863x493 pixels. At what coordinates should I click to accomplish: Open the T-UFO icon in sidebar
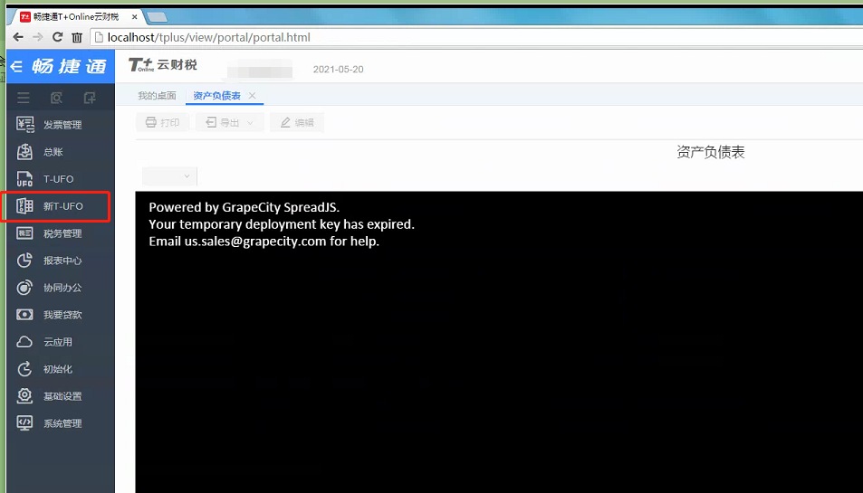tap(24, 179)
